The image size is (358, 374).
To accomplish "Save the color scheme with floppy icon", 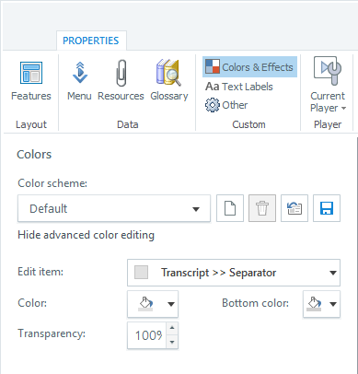I will tap(327, 208).
